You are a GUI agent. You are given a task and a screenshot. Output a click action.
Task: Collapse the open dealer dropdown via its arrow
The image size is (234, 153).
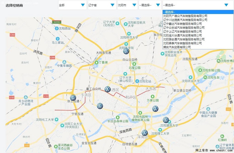[226, 5]
